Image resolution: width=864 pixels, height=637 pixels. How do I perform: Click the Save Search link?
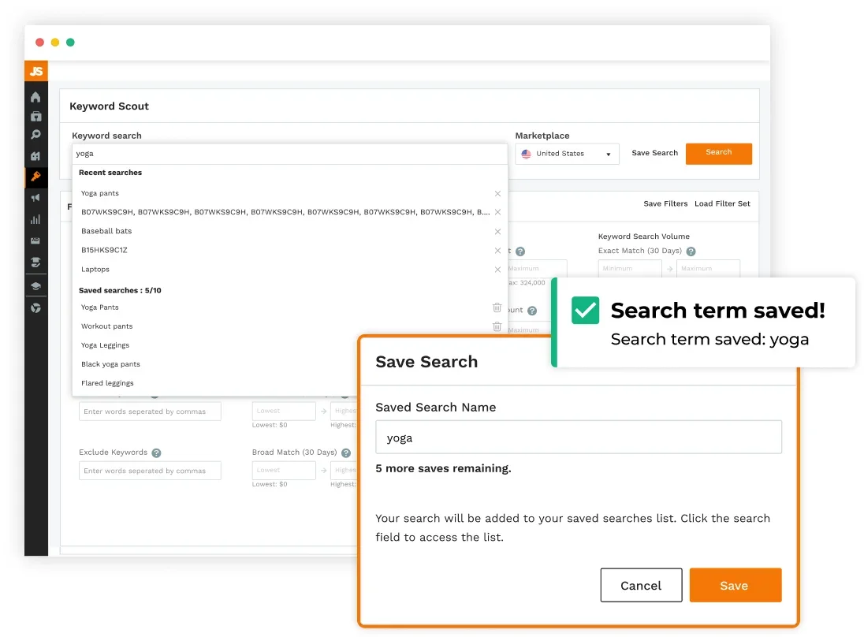coord(654,153)
